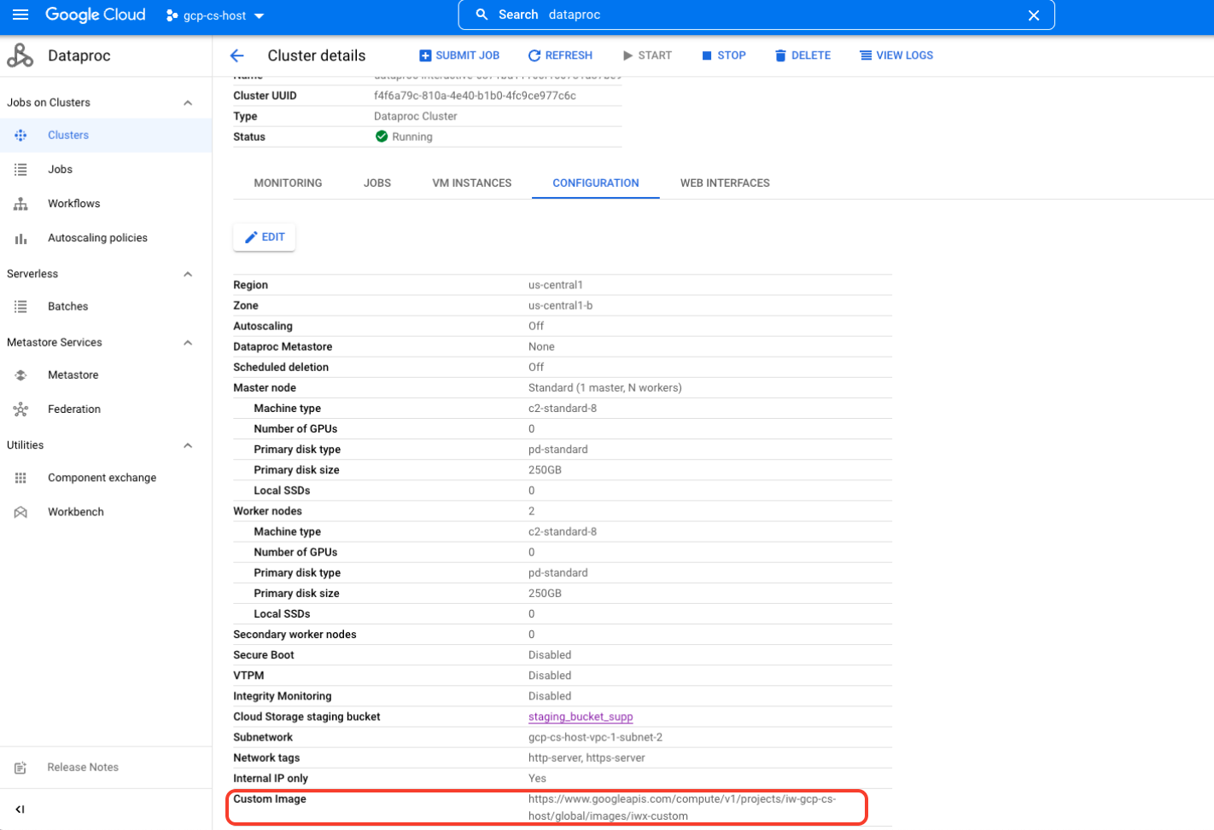
Task: Click the Start cluster button
Action: 647,55
